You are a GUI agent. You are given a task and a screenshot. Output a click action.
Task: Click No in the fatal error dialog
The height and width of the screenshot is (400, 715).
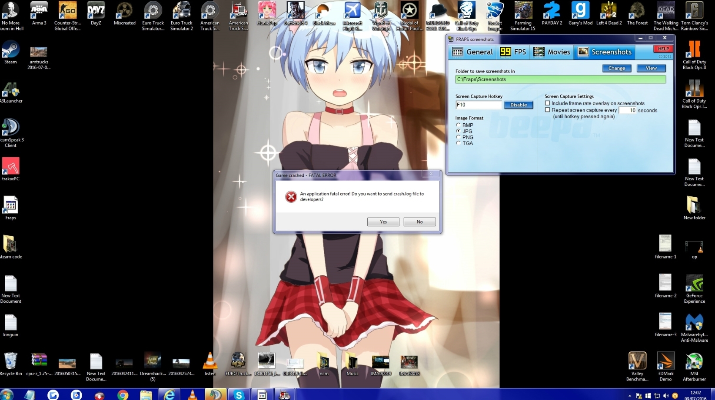419,222
